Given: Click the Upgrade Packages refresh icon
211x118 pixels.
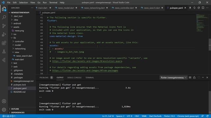Looking at the screenshot, I should (194, 8).
